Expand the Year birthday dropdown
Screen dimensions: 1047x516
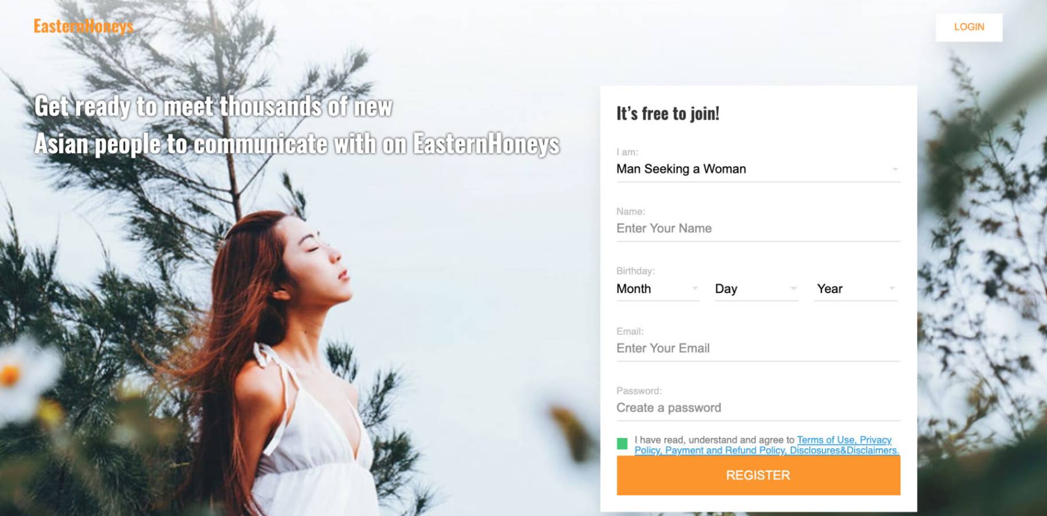856,289
